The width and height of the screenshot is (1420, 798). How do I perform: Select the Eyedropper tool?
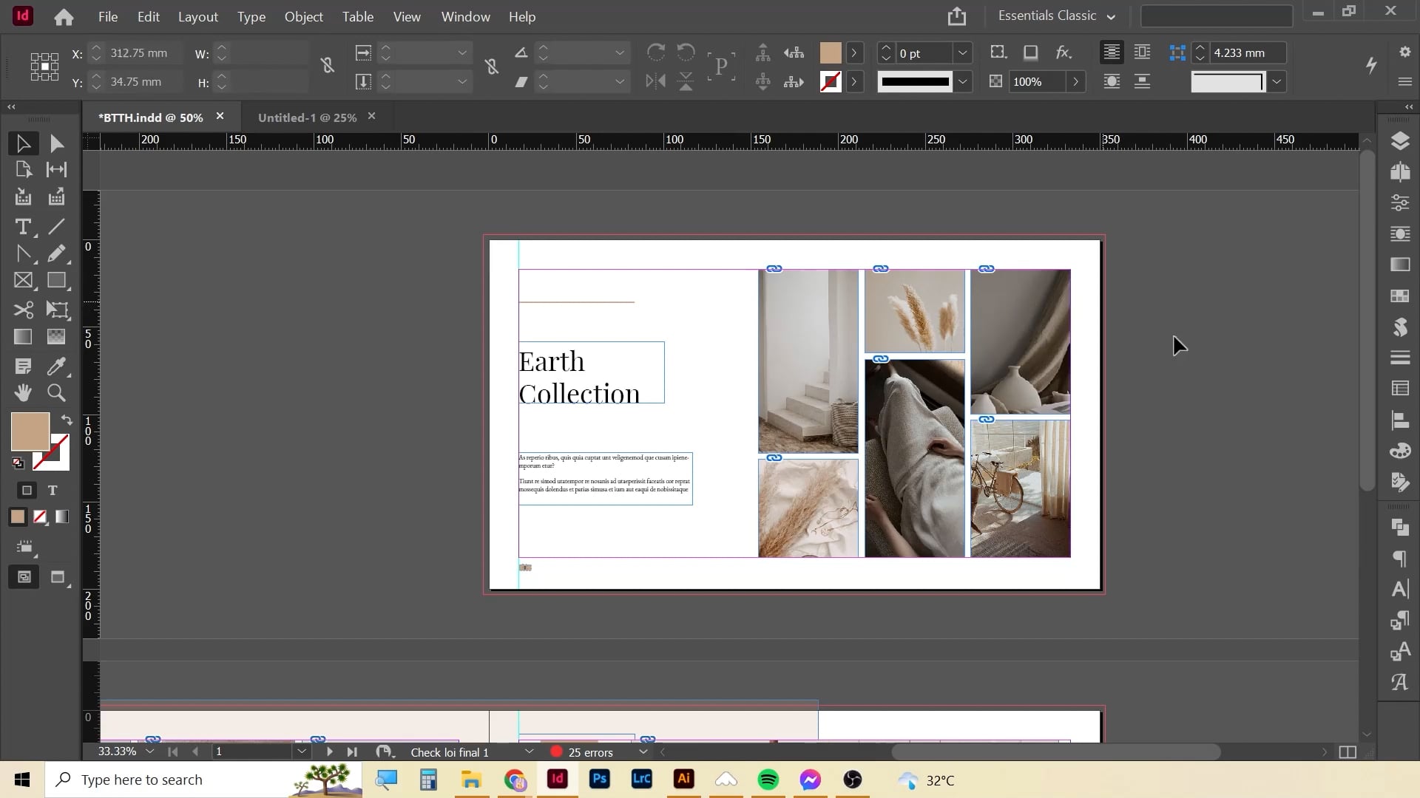(56, 366)
